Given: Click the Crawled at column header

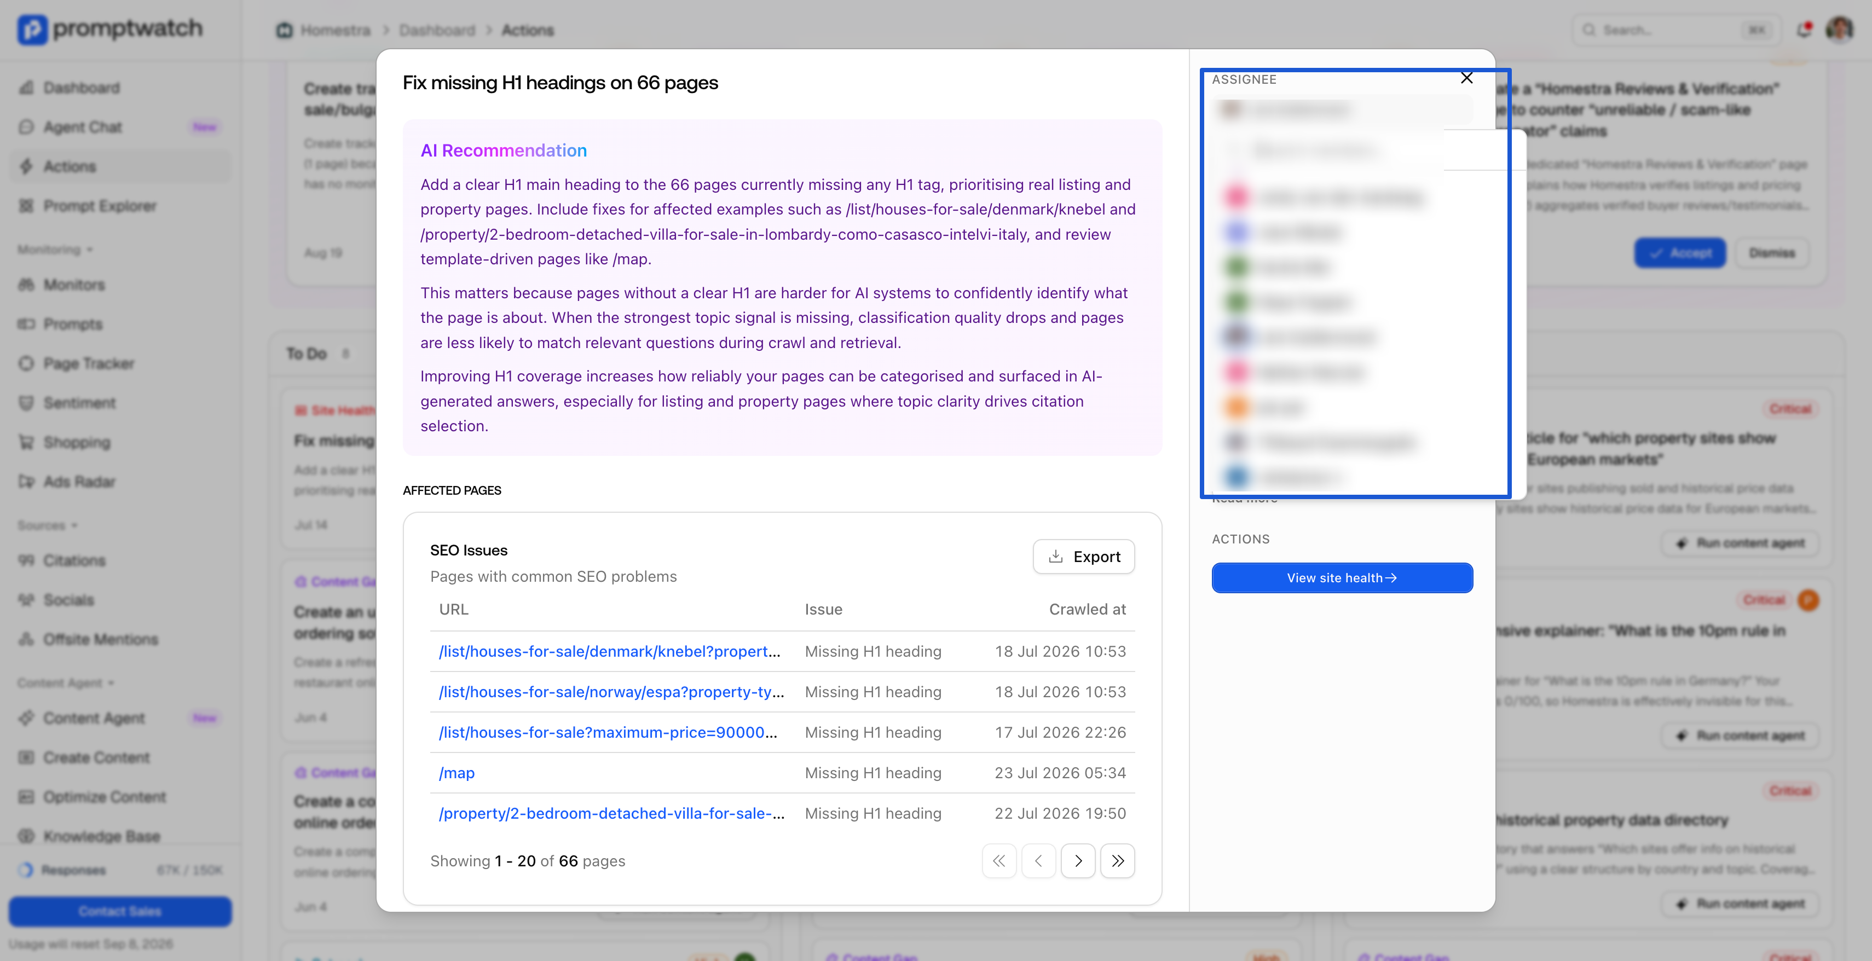Looking at the screenshot, I should coord(1087,610).
